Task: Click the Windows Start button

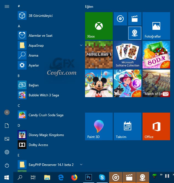Action: click(7, 177)
